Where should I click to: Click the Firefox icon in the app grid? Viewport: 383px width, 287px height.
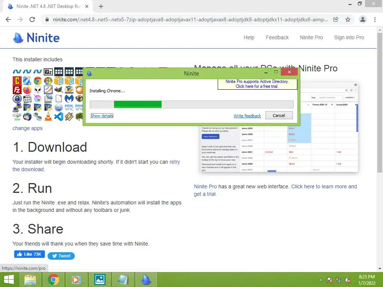click(x=27, y=90)
